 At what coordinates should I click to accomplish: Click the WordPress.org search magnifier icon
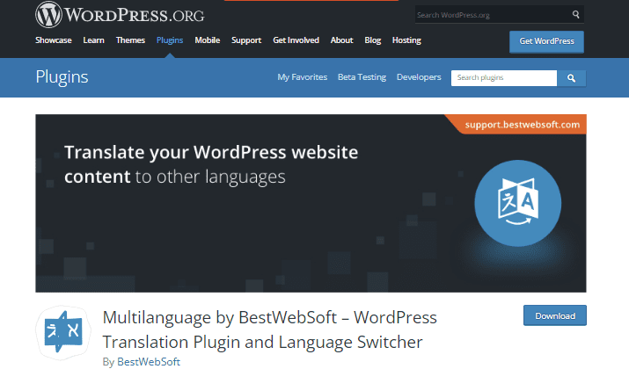point(575,15)
